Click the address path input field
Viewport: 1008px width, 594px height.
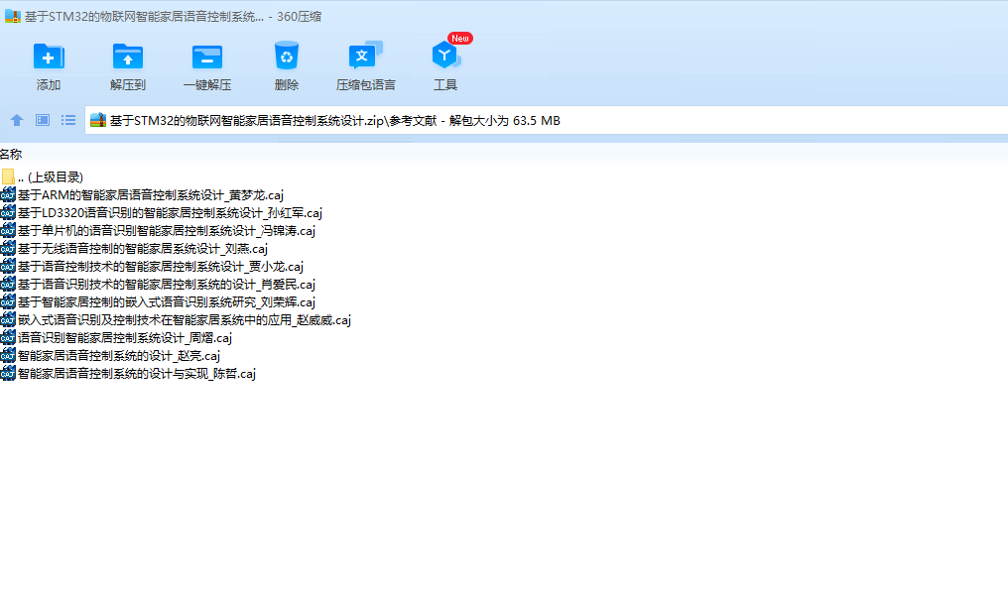pyautogui.click(x=546, y=120)
